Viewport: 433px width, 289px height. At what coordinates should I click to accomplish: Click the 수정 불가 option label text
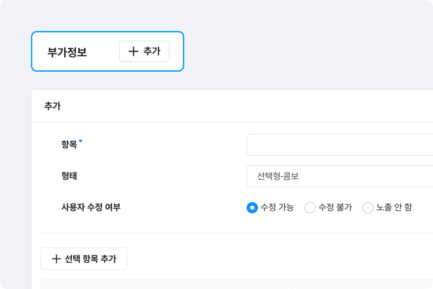335,208
